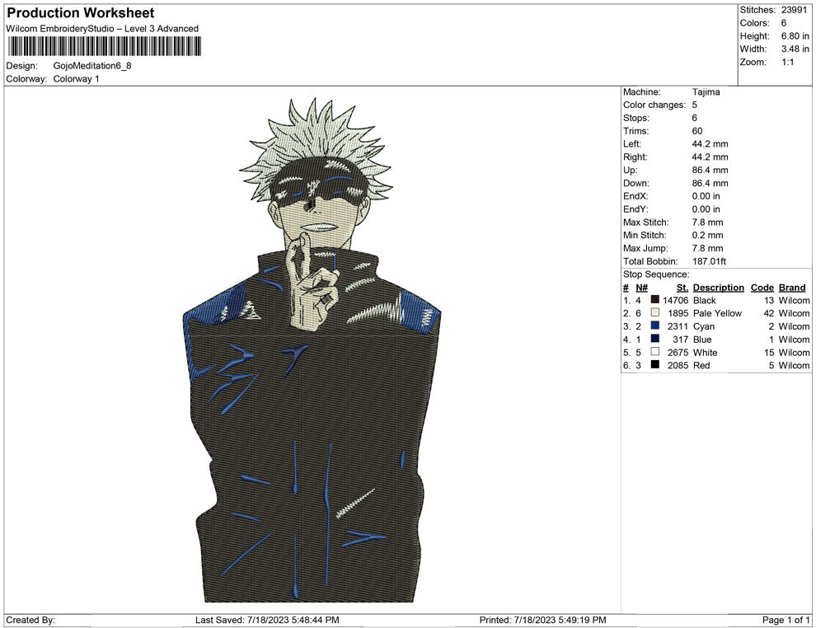Click the "Max Stitch:" label

(646, 223)
